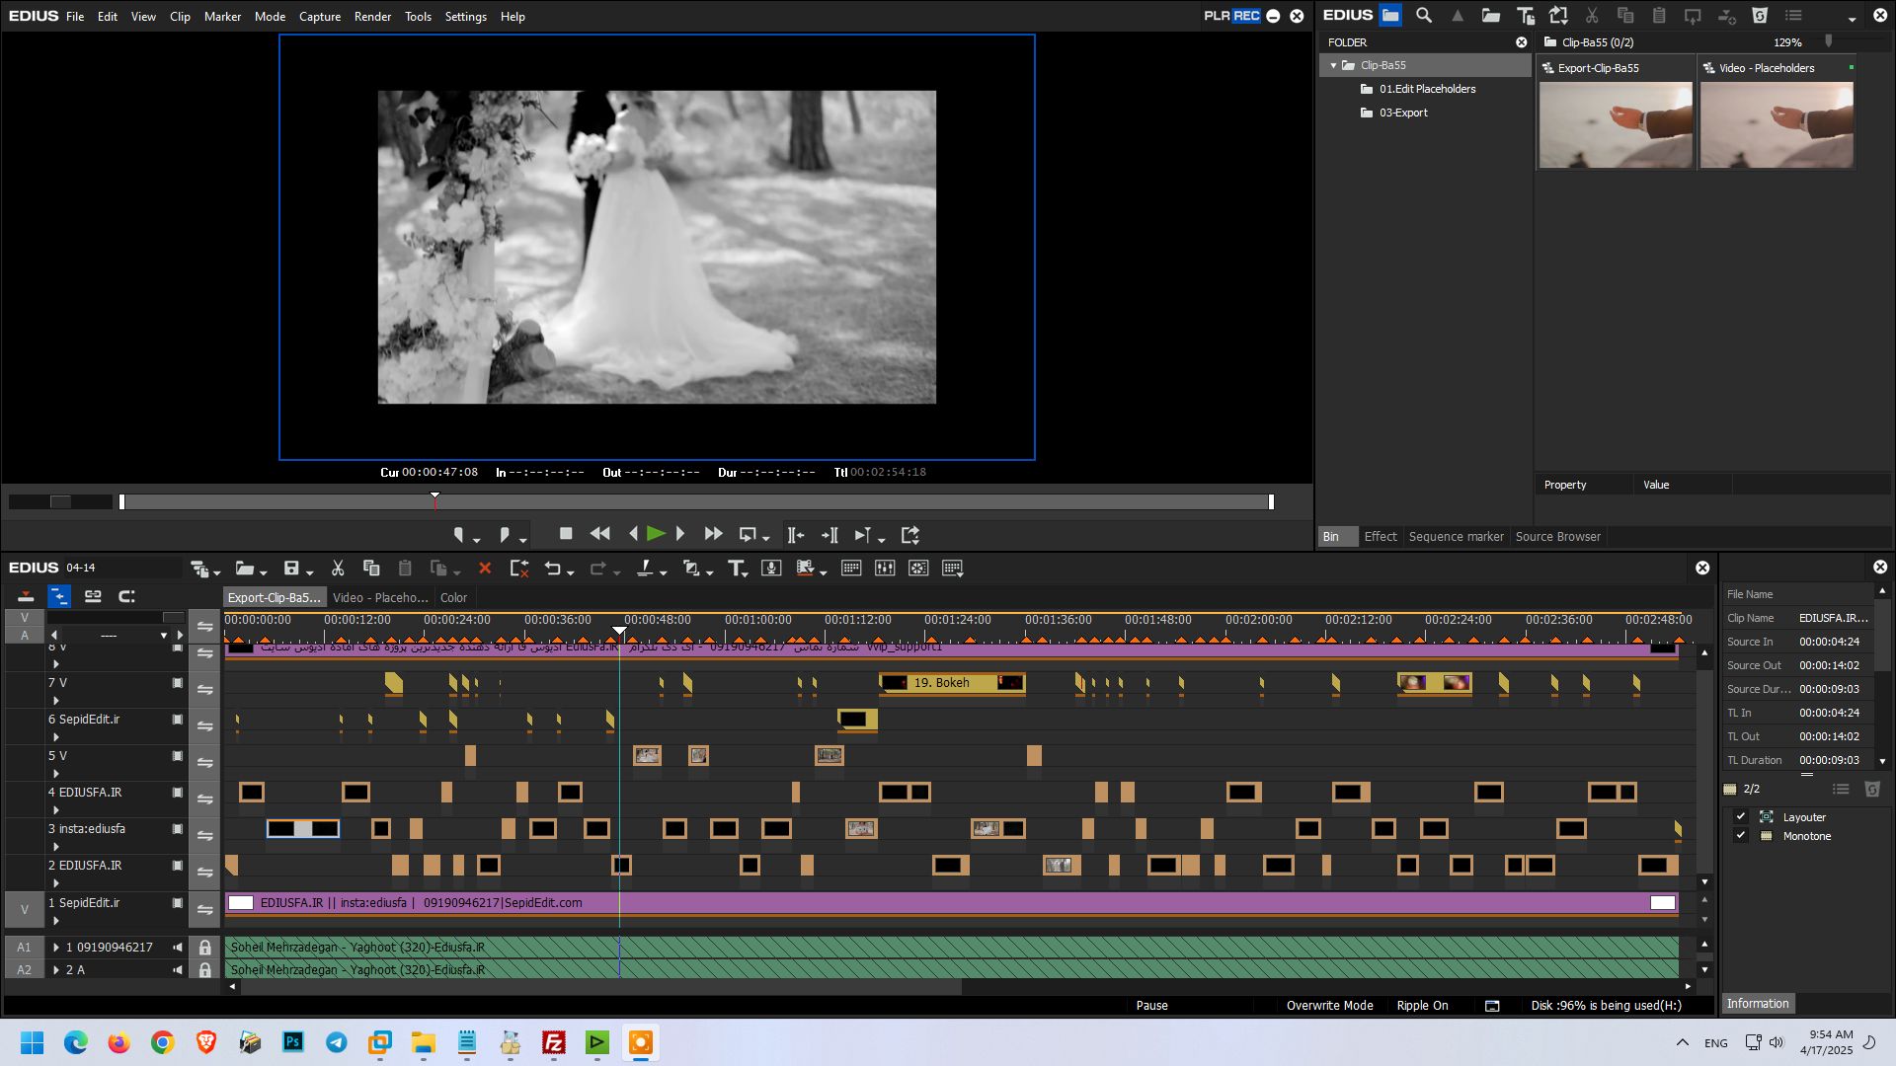1896x1066 pixels.
Task: Click the Information palette tab button
Action: [x=1757, y=1004]
